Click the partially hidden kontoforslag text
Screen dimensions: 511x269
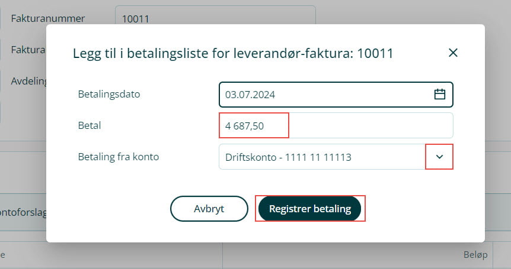point(23,211)
